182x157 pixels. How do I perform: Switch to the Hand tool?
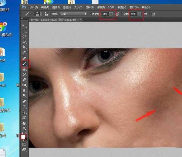[24, 123]
